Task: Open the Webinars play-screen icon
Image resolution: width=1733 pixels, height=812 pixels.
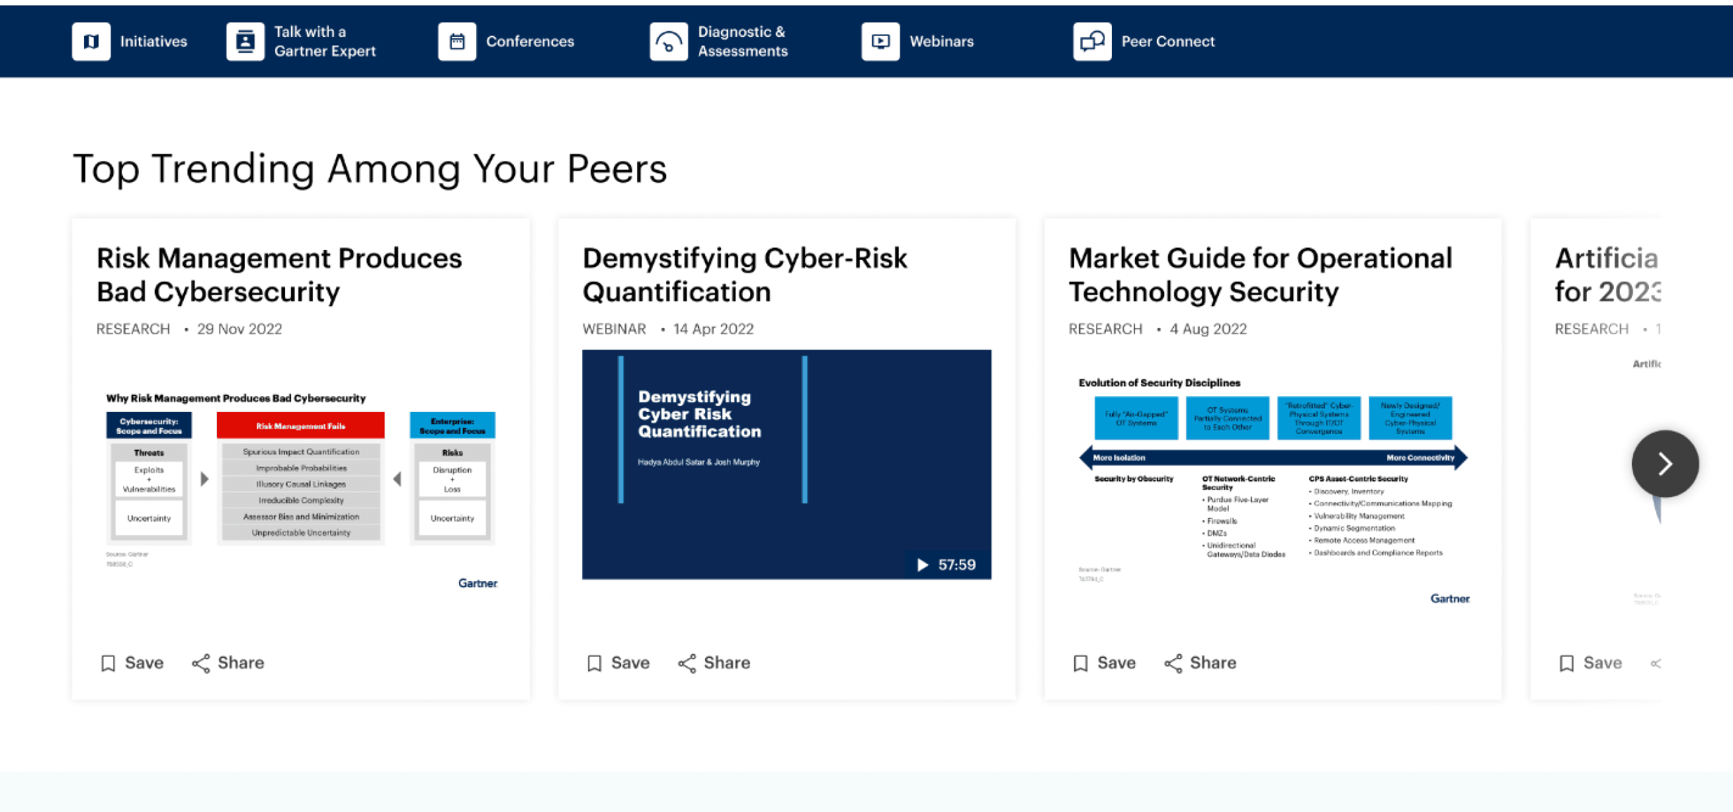Action: pos(880,42)
